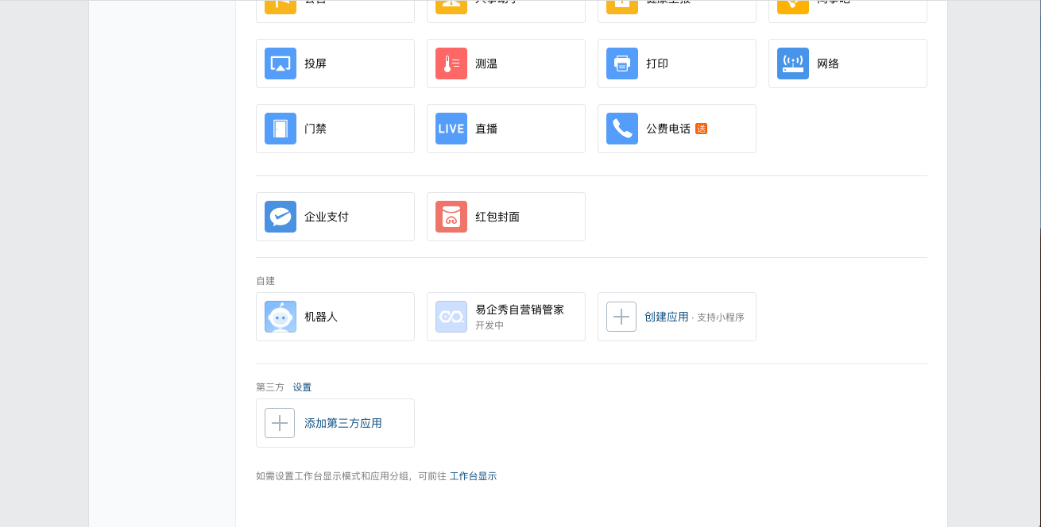Click the 门禁 app label

(x=315, y=129)
